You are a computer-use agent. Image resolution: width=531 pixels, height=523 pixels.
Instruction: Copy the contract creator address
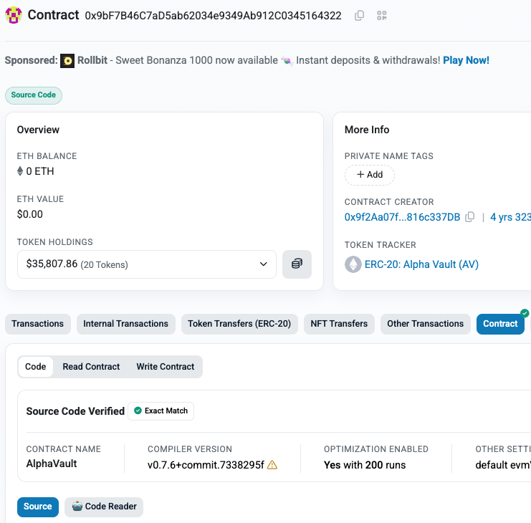469,217
